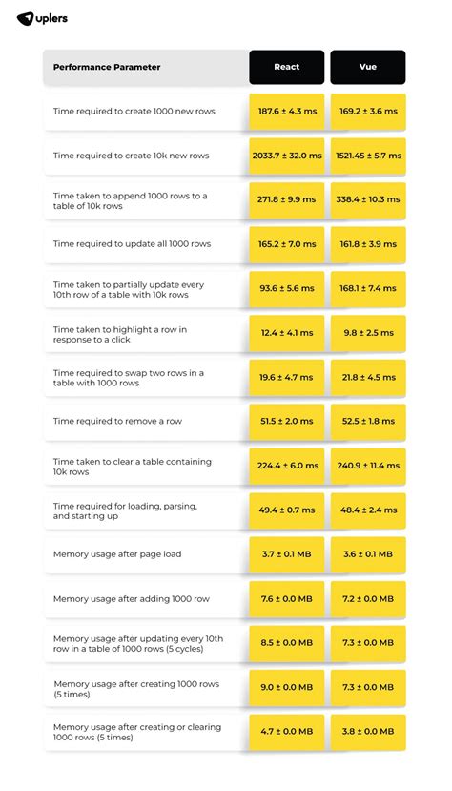Click the uplers logo icon

click(x=25, y=19)
